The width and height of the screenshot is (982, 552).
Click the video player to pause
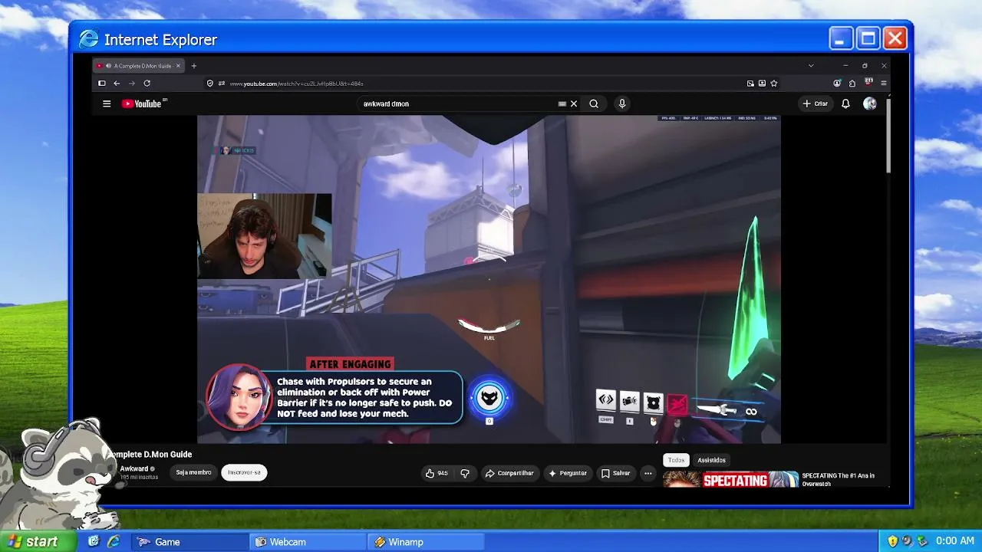point(489,279)
